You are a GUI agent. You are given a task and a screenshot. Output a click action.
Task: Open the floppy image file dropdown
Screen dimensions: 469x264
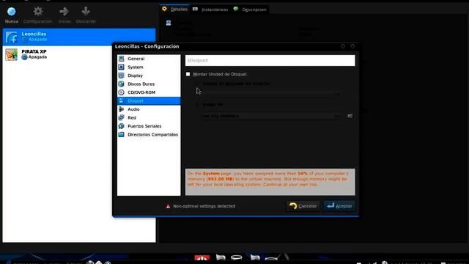pyautogui.click(x=270, y=116)
